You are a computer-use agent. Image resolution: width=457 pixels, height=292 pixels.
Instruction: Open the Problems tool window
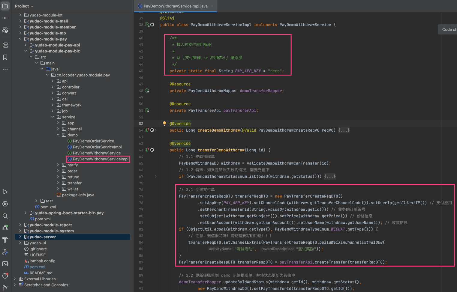tap(5, 276)
